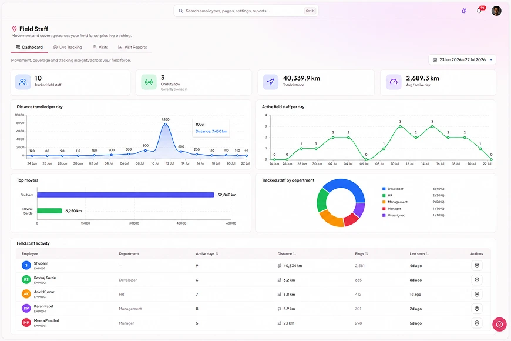511x341 pixels.
Task: Click the purple Unassigned legend swatch
Action: pos(384,215)
